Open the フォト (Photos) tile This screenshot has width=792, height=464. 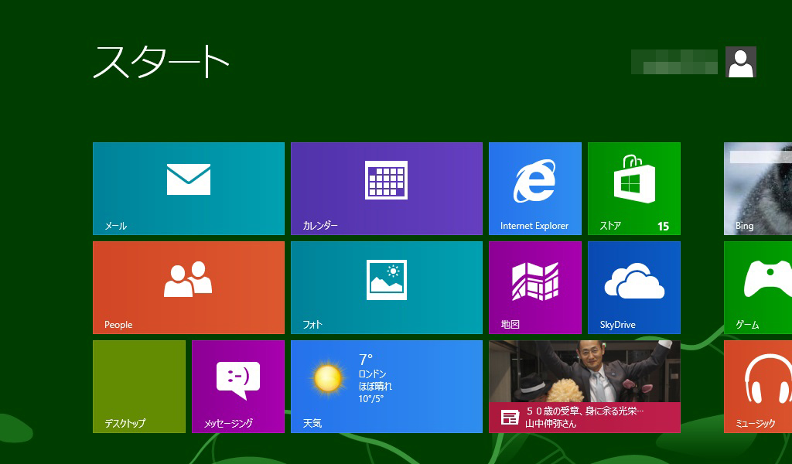tap(387, 287)
